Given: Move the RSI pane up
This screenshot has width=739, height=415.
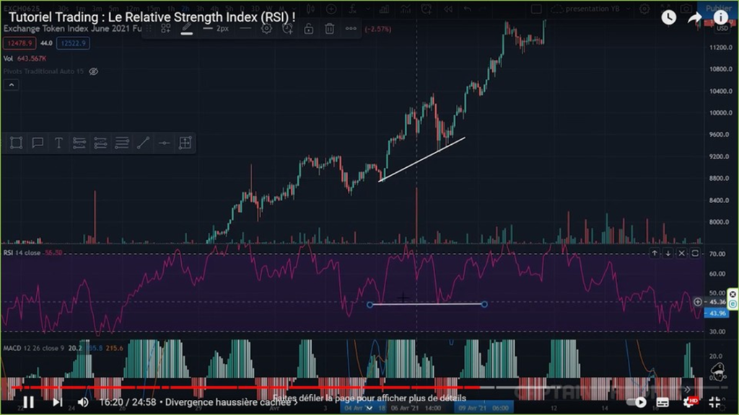Looking at the screenshot, I should 655,253.
